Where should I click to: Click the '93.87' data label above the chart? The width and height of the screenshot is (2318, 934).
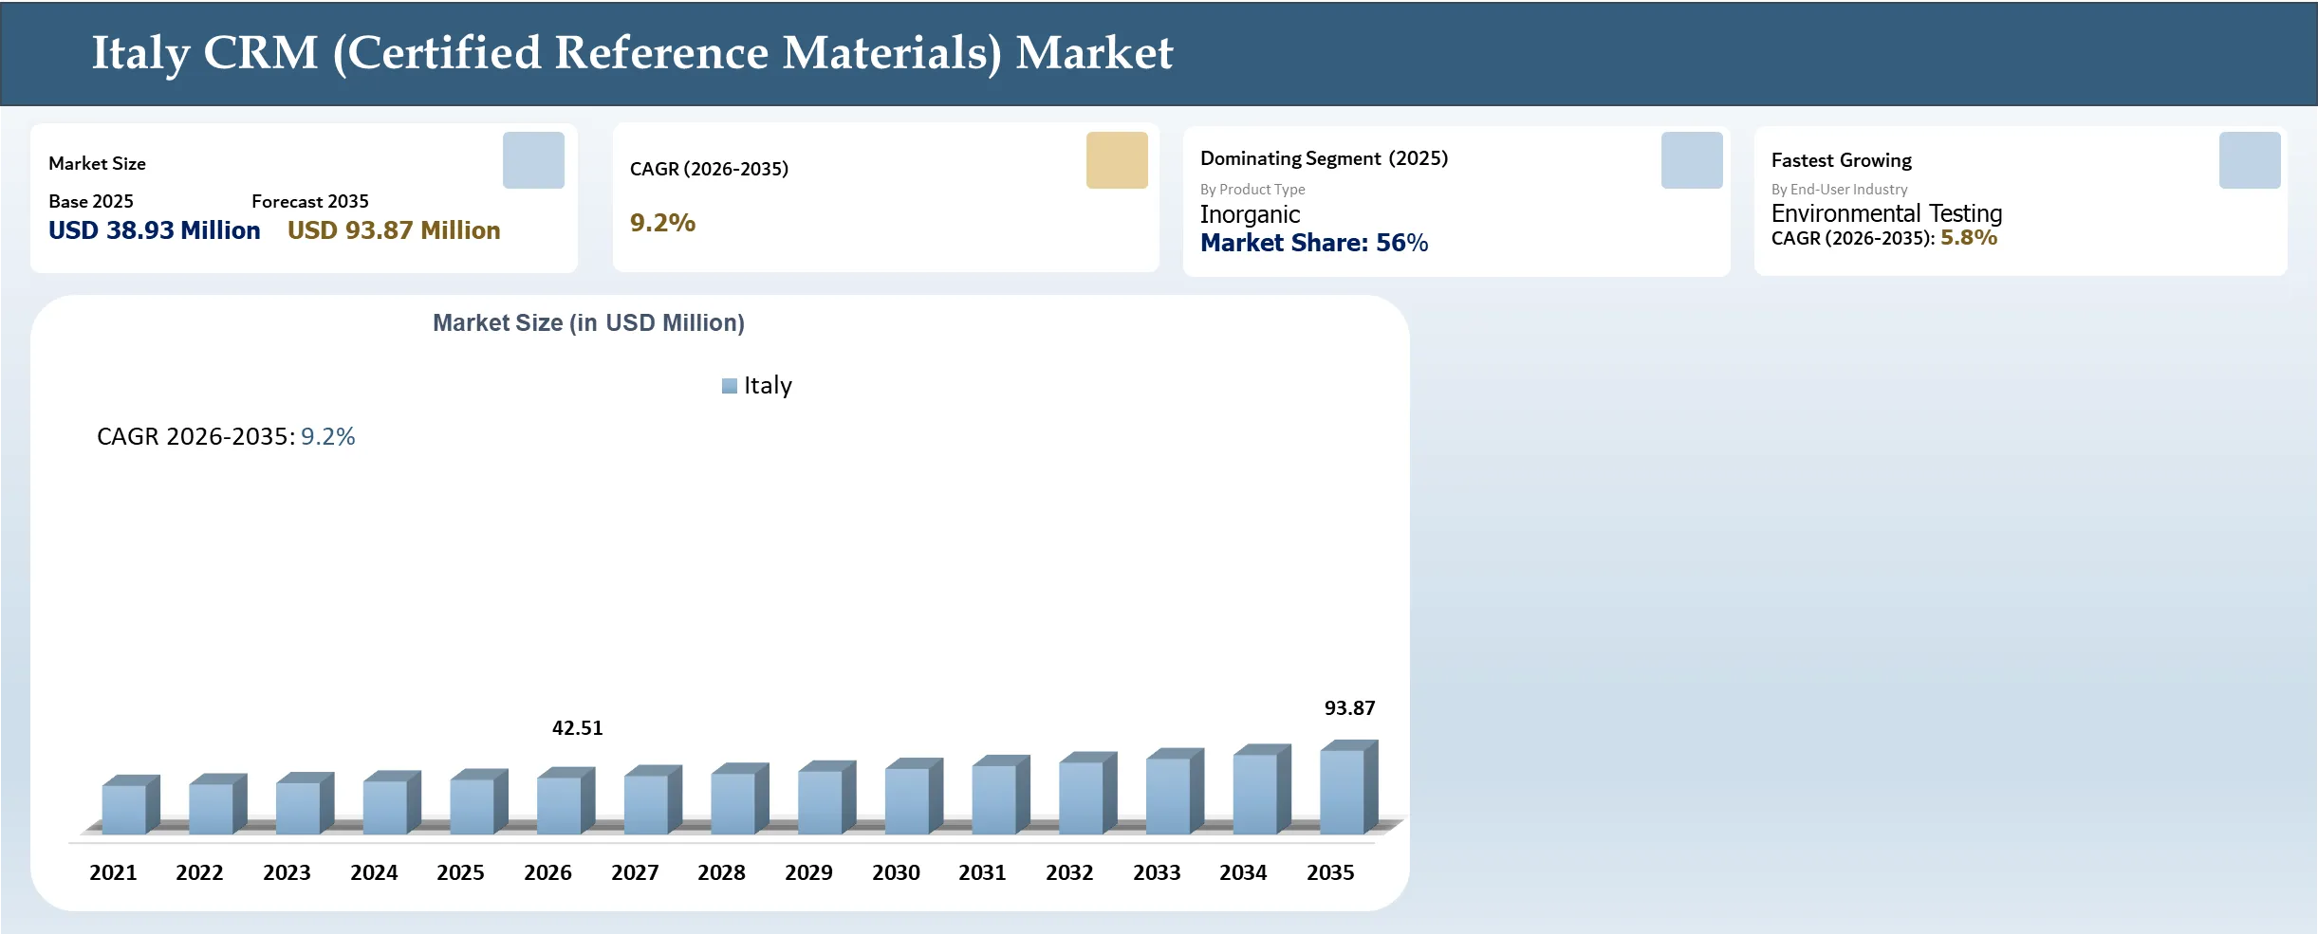tap(1349, 708)
